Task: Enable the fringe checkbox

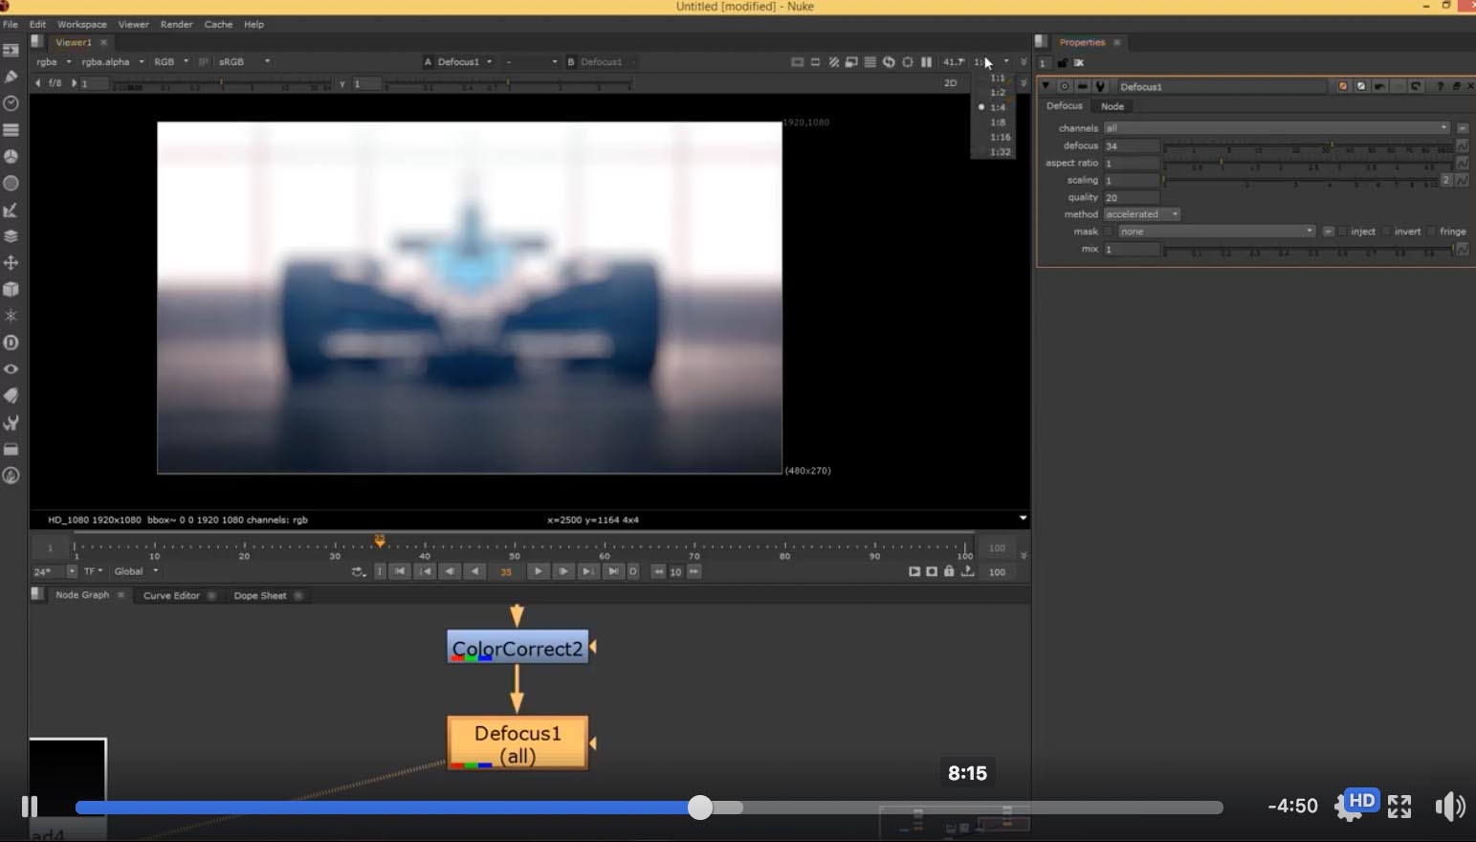Action: (x=1432, y=232)
